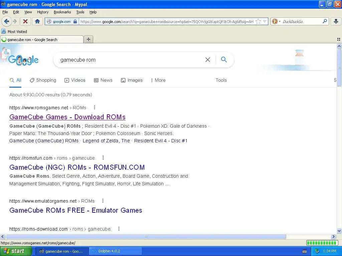The height and width of the screenshot is (256, 342).
Task: Open the URL history dropdown arrow
Action: 265,22
